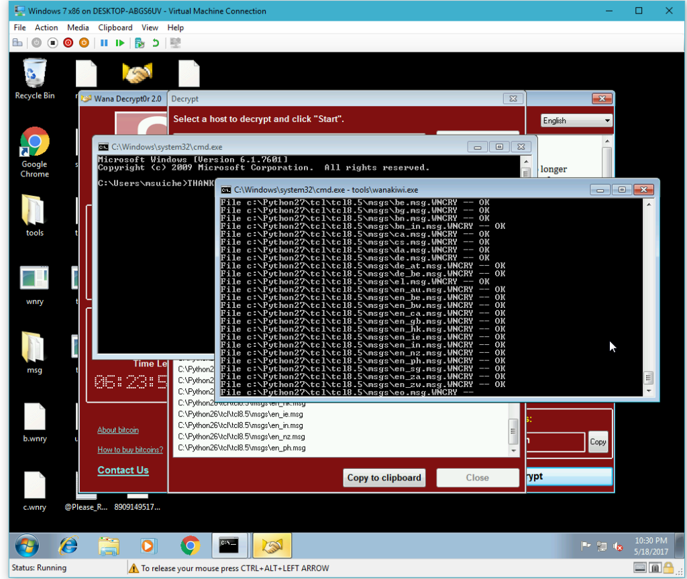687x579 pixels.
Task: Open the cmd.exe window from the taskbar
Action: tap(229, 545)
